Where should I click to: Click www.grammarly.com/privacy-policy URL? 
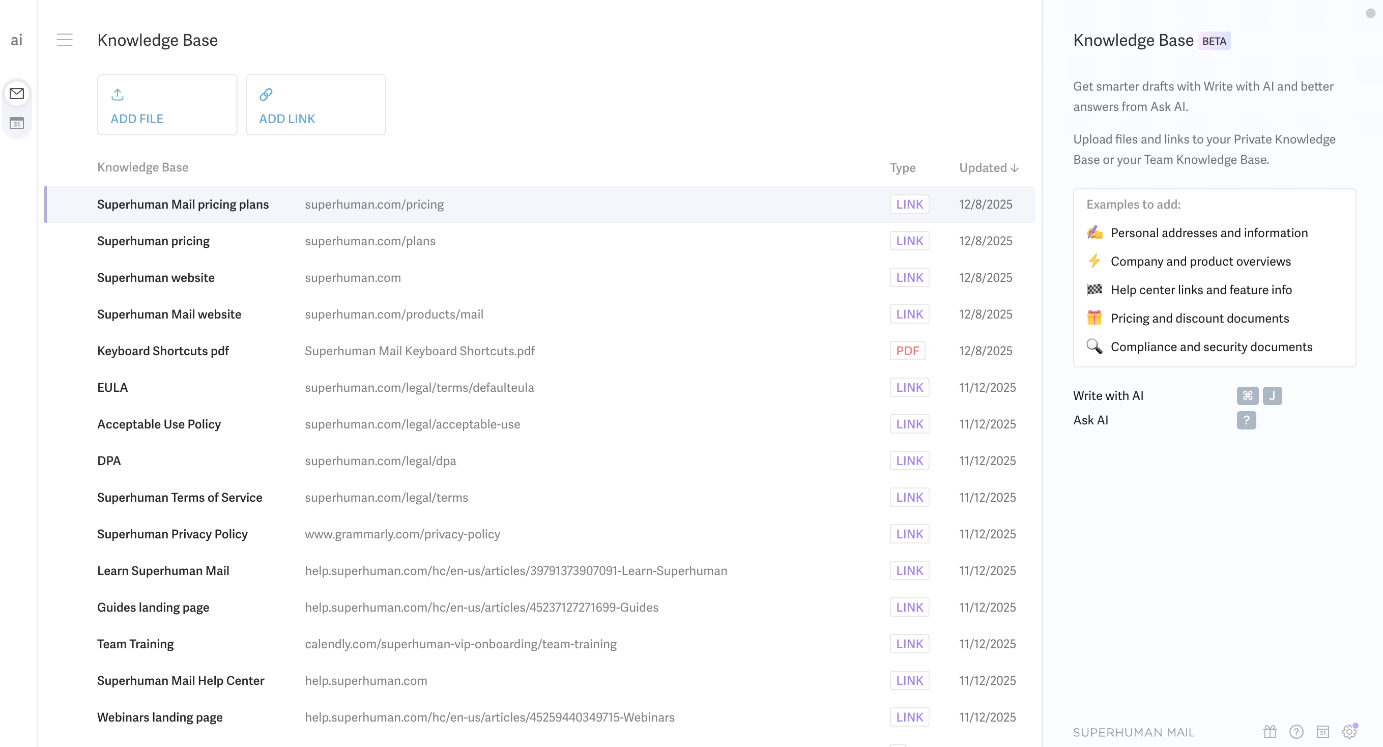tap(402, 534)
